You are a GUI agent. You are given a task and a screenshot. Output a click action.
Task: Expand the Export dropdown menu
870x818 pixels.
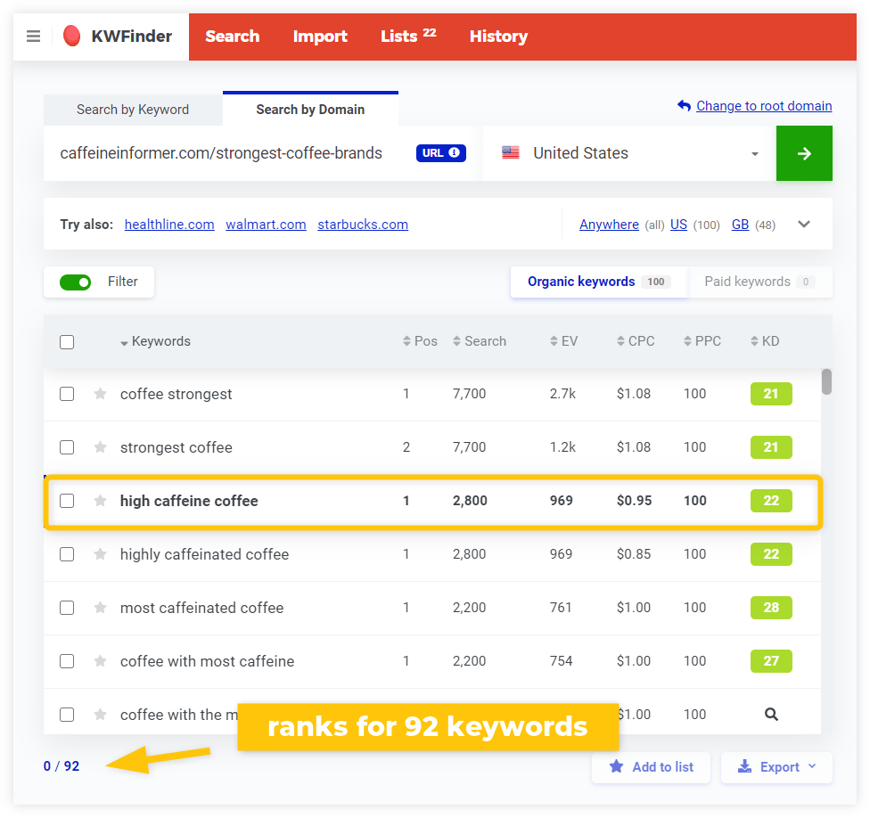pyautogui.click(x=776, y=767)
